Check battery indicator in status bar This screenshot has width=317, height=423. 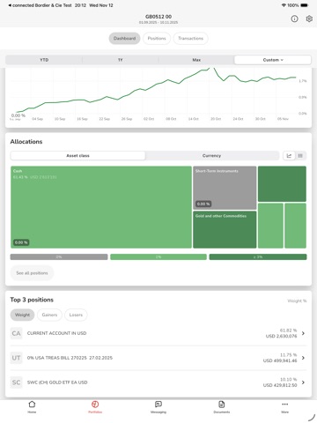coord(305,5)
